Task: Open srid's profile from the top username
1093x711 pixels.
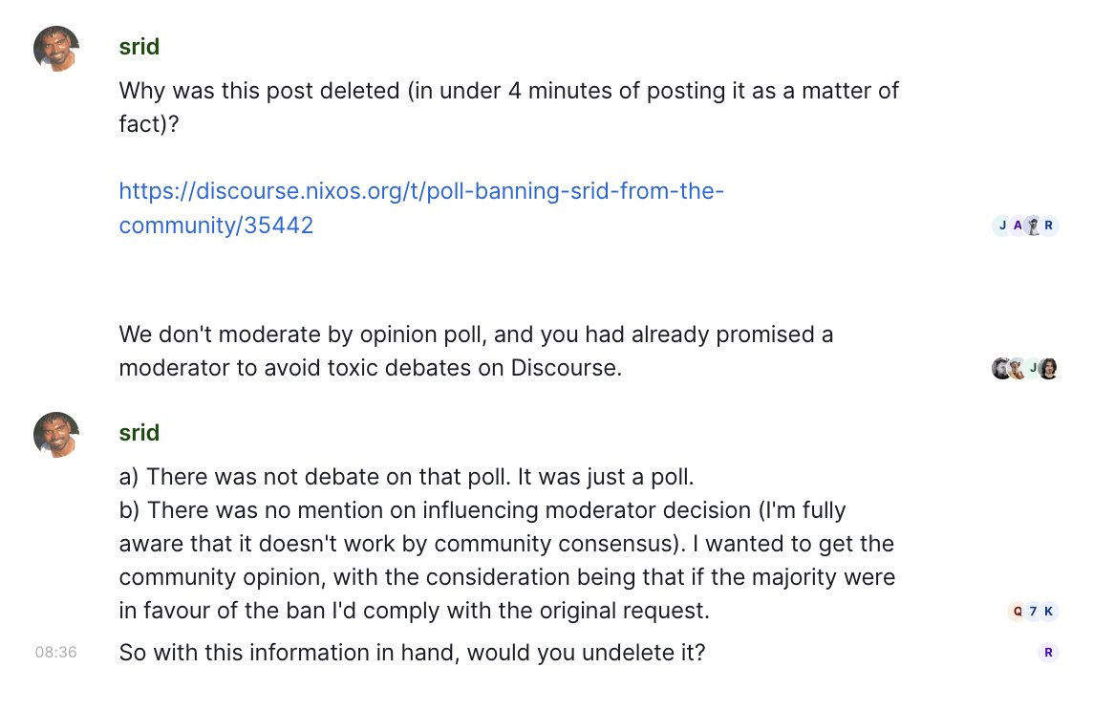Action: click(x=139, y=49)
